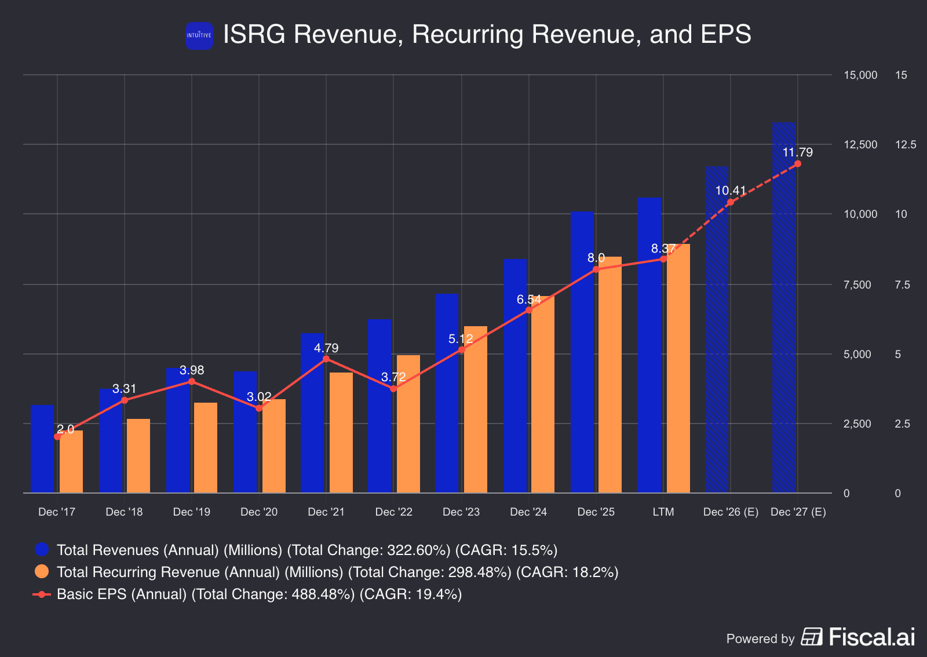Click the estimated EPS point labeled 10.41

(731, 202)
